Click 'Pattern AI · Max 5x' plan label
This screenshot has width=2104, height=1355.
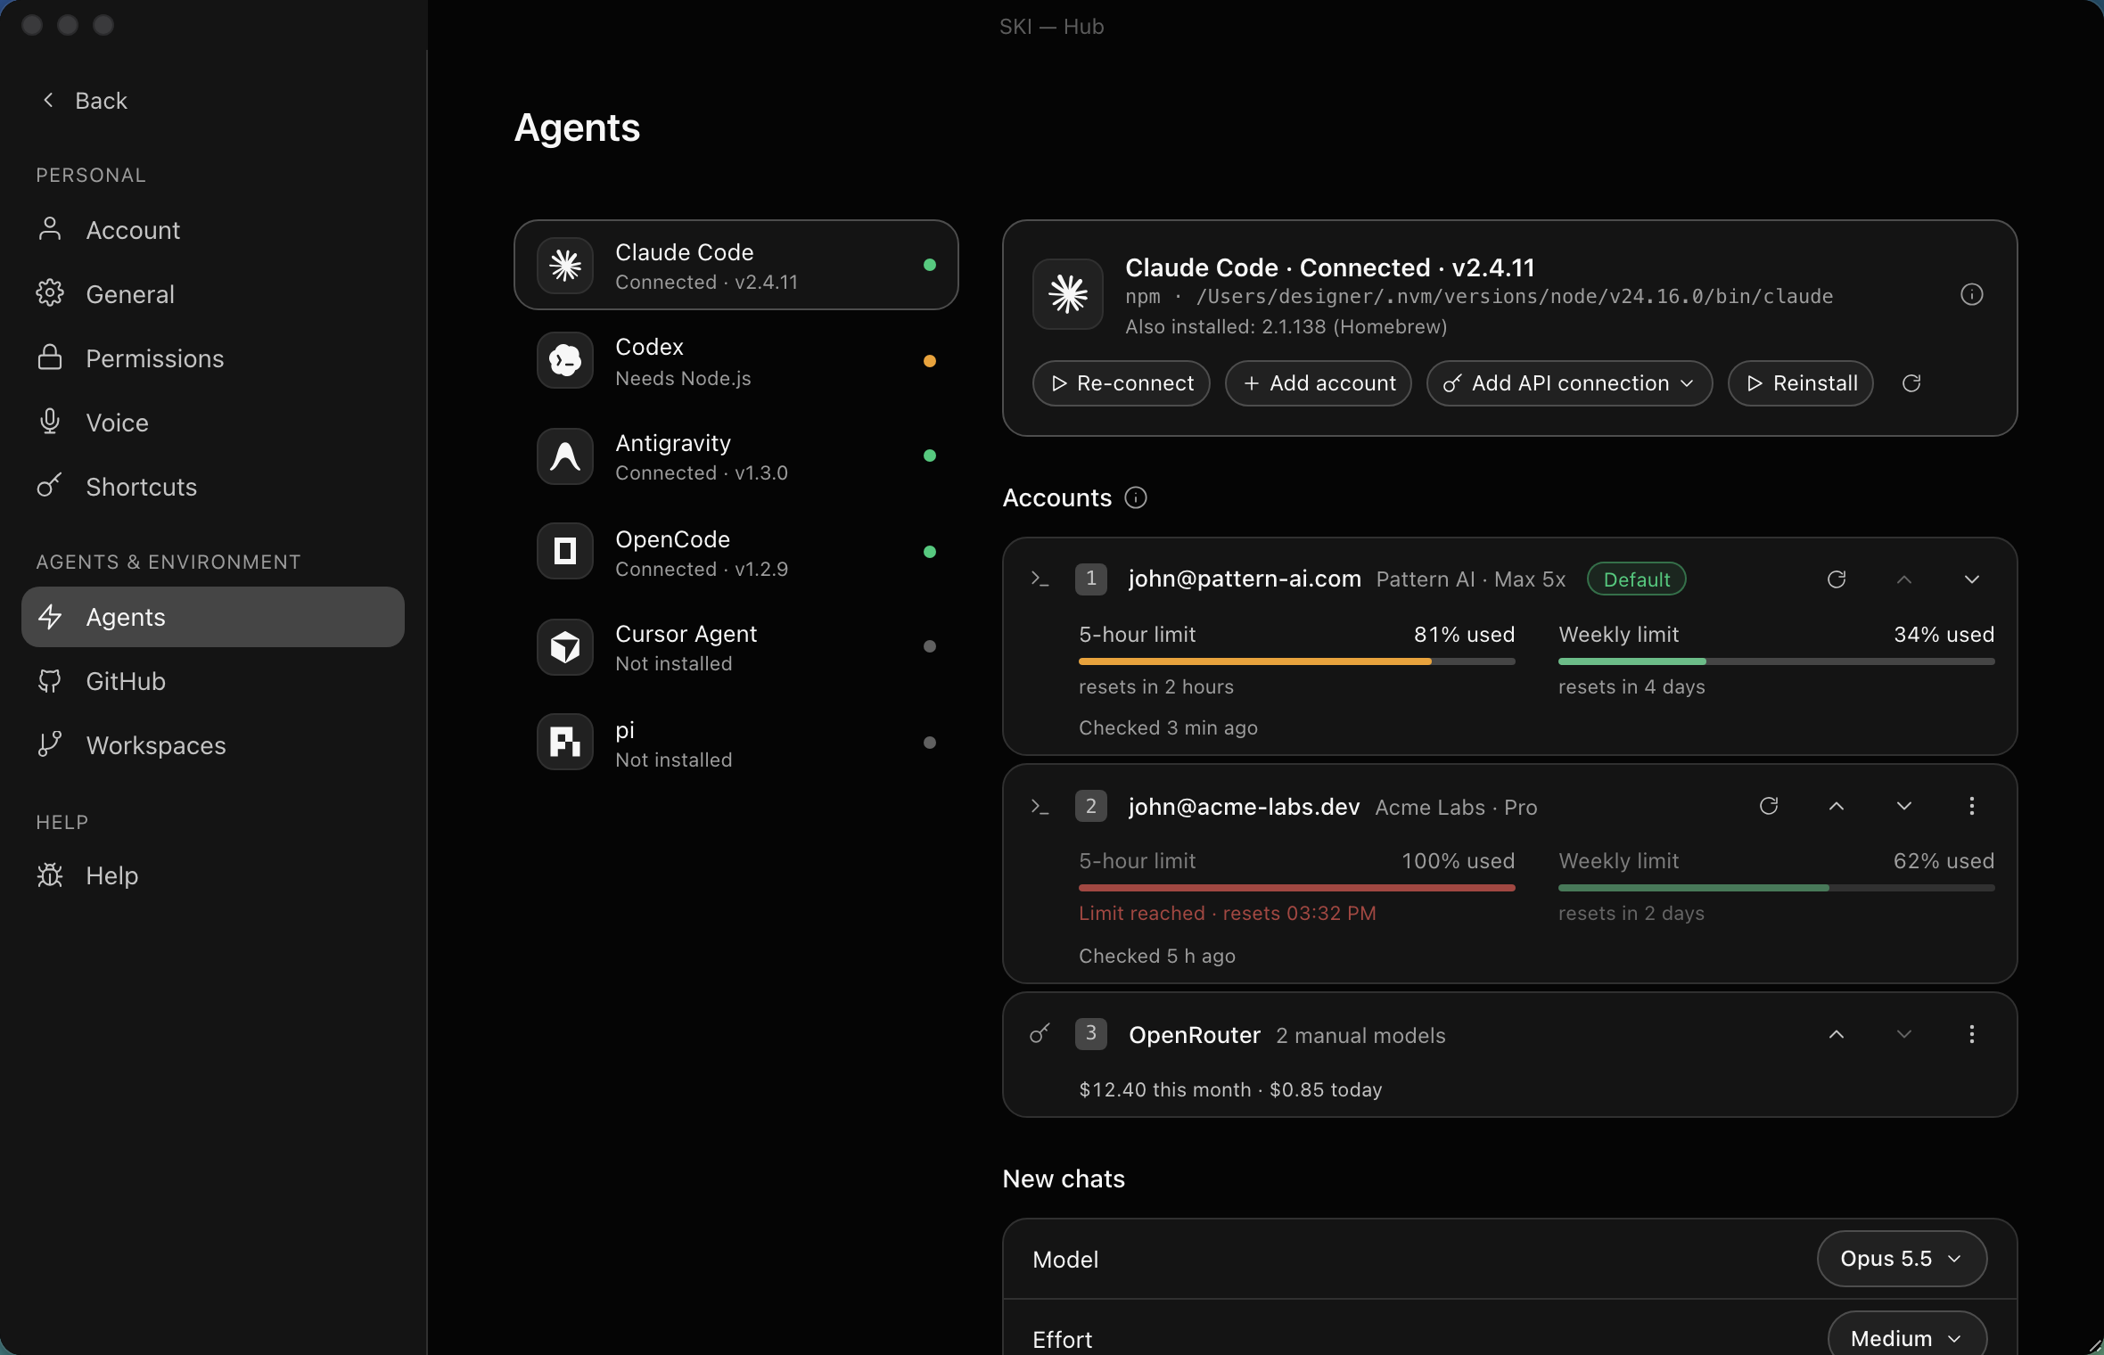coord(1470,579)
